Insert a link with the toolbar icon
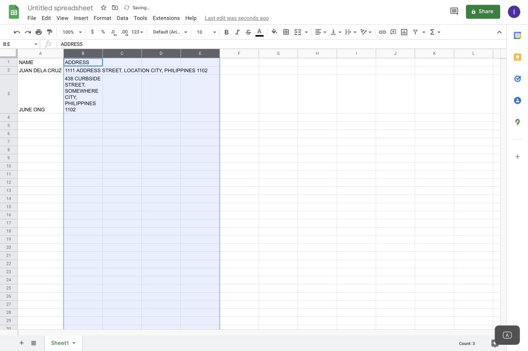 pos(382,31)
